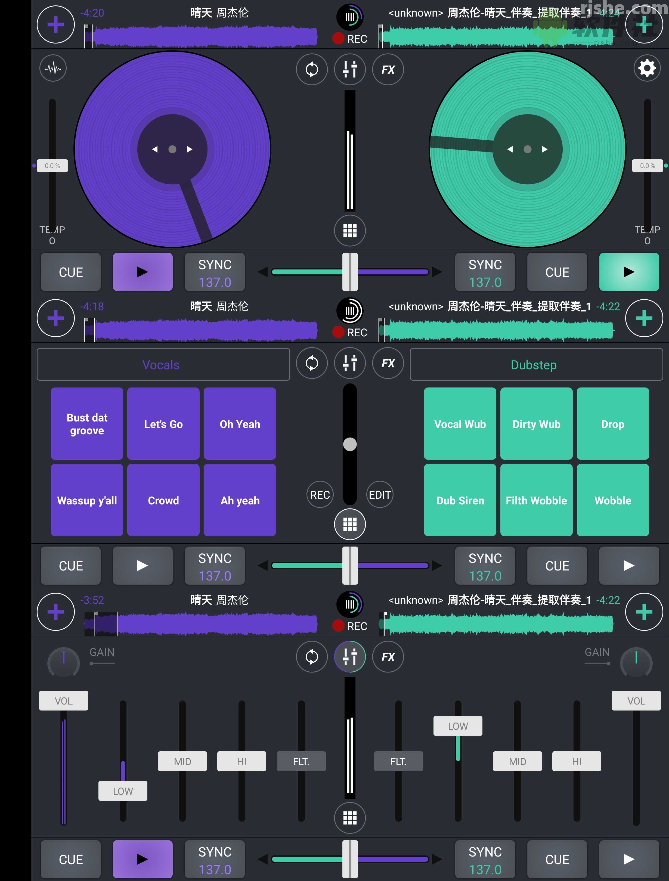Toggle playback on the left purple deck
669x881 pixels.
(x=142, y=272)
